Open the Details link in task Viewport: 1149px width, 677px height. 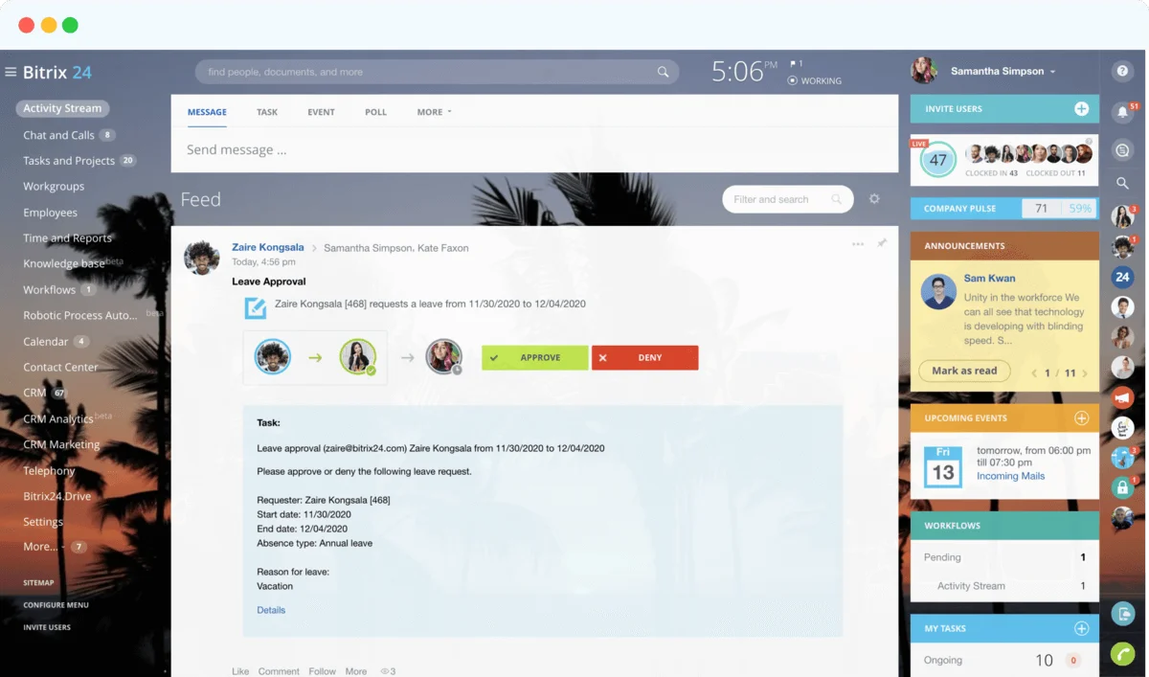coord(271,610)
